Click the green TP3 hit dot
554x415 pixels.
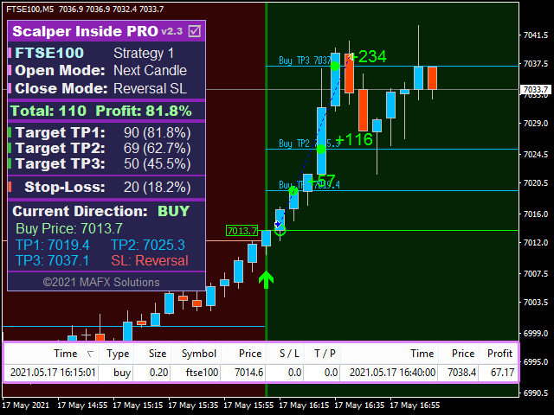335,66
